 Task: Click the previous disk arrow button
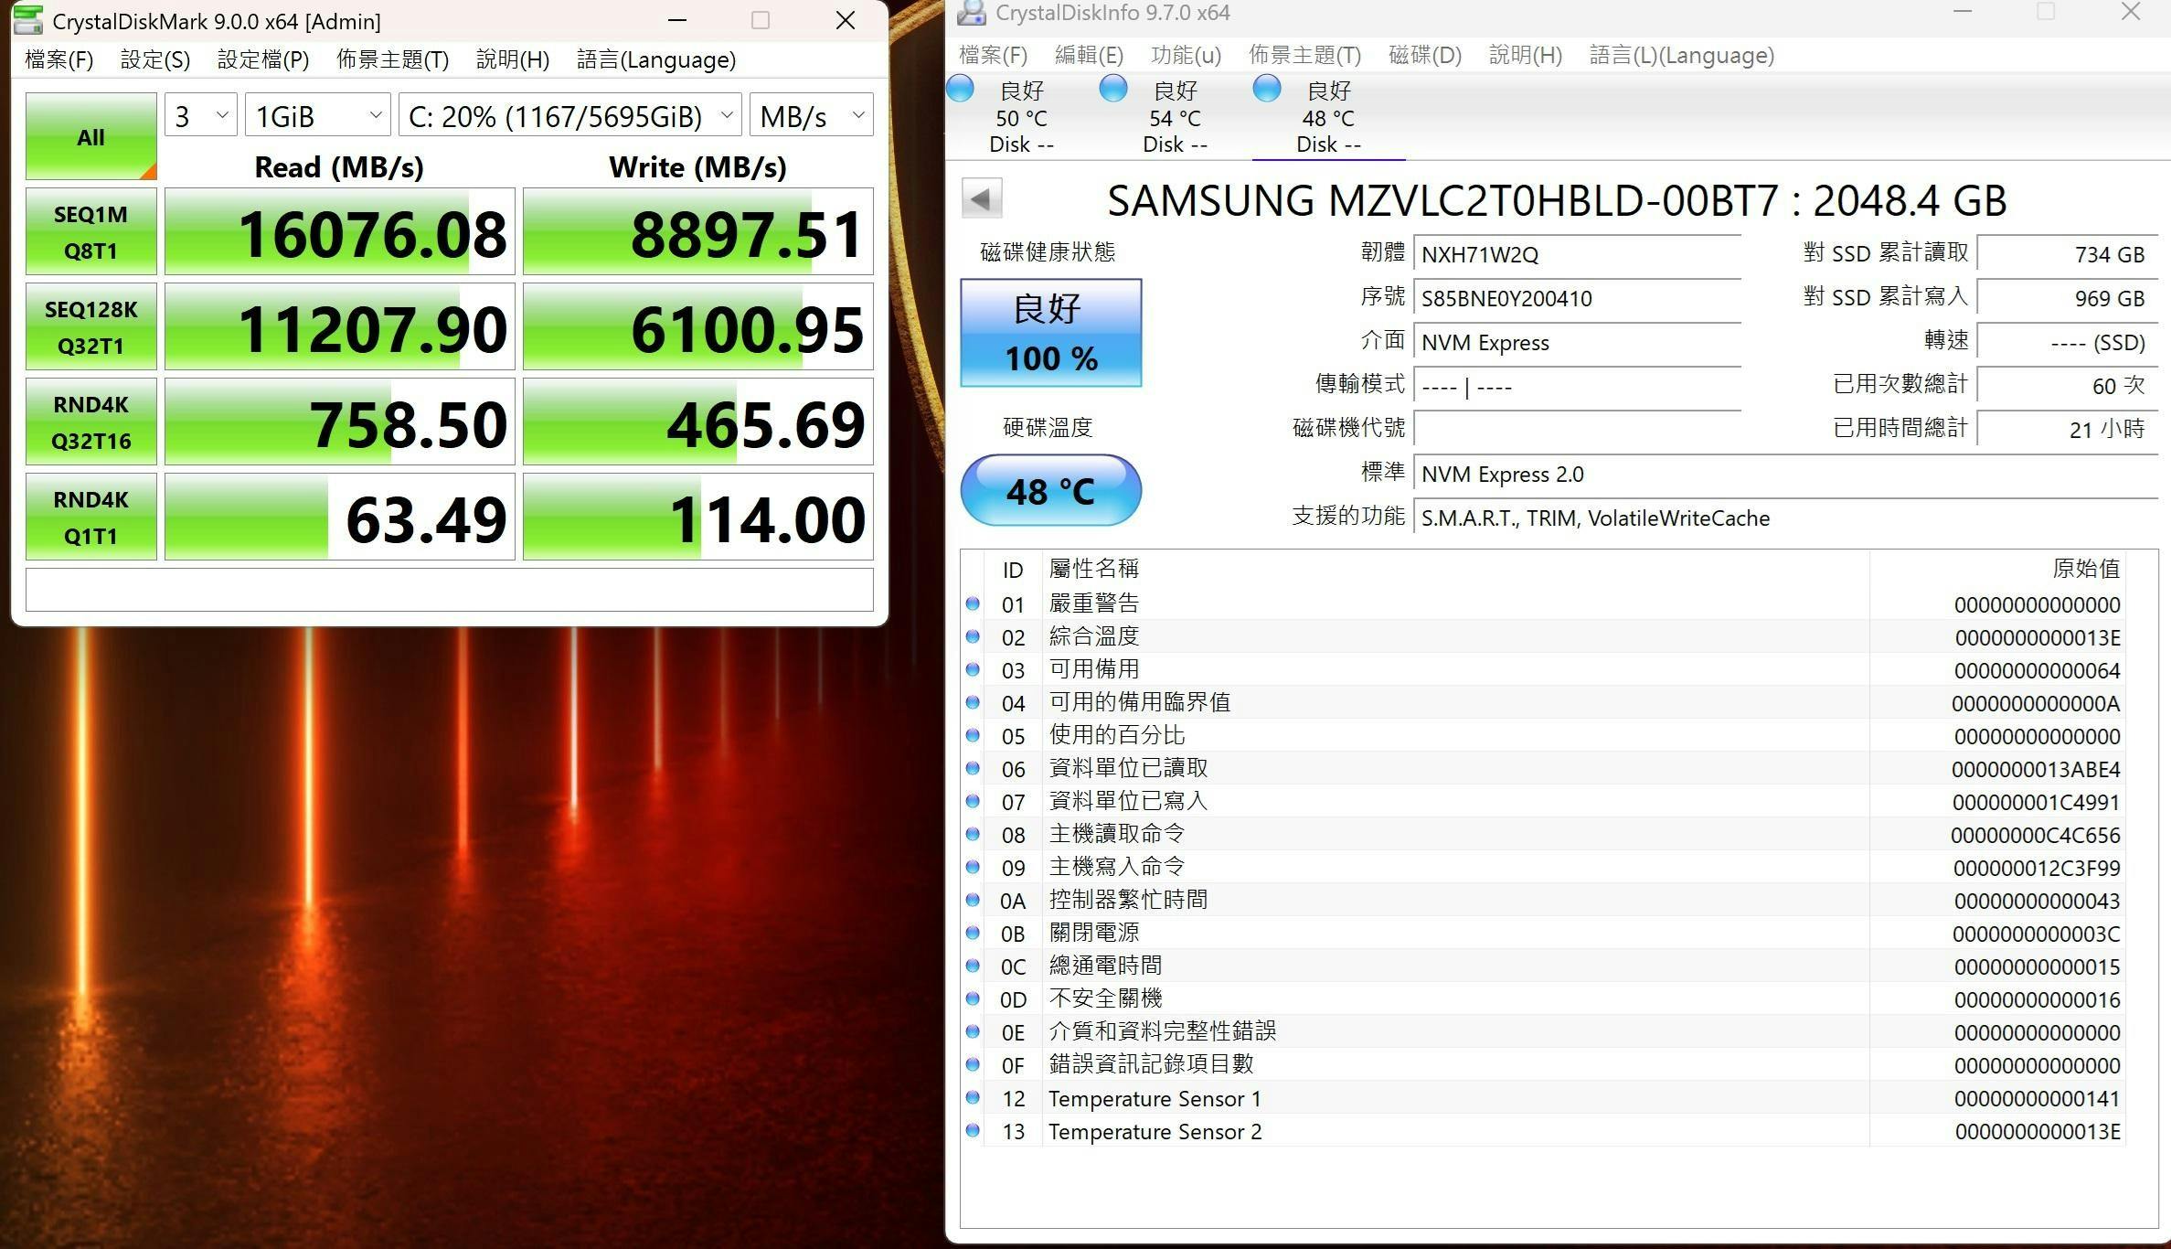pyautogui.click(x=982, y=198)
